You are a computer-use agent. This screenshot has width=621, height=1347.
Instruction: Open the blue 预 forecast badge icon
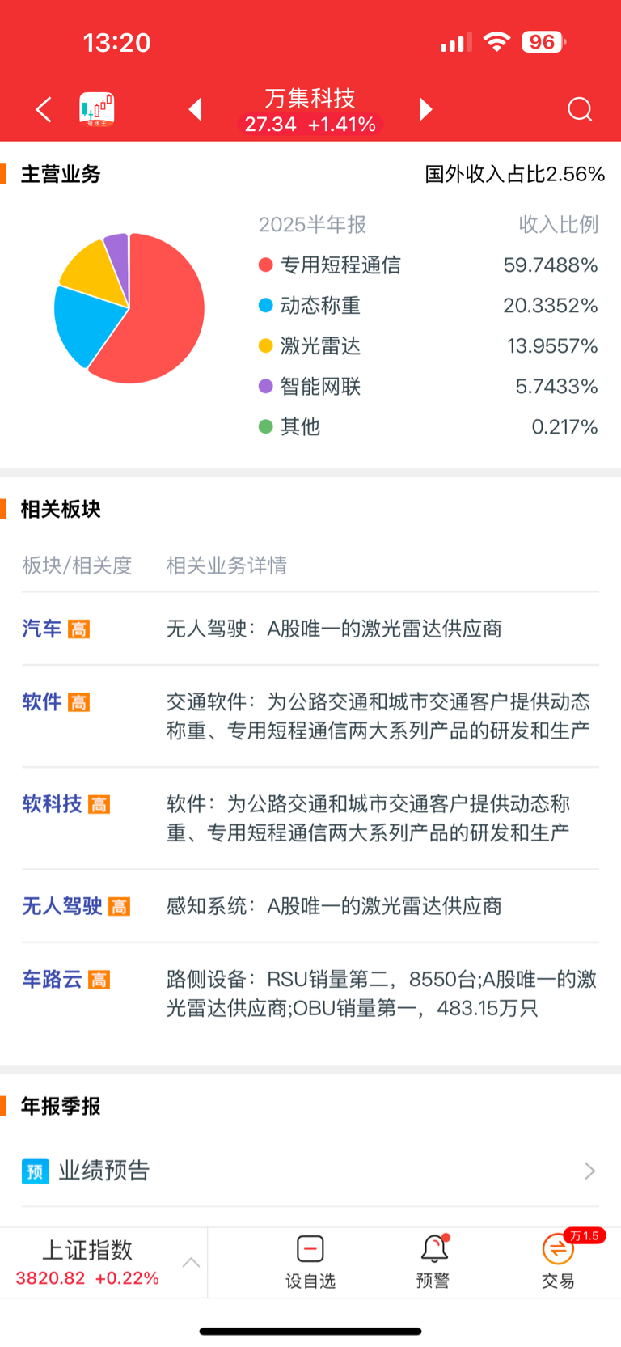[x=36, y=1171]
